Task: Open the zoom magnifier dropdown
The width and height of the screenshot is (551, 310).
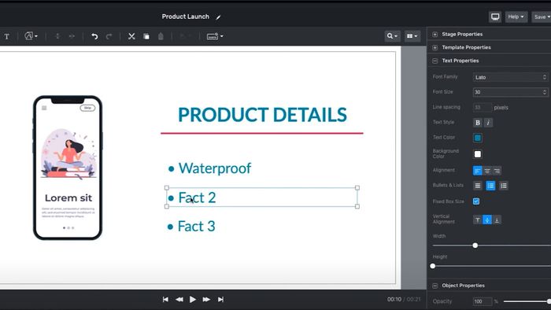Action: (x=392, y=36)
